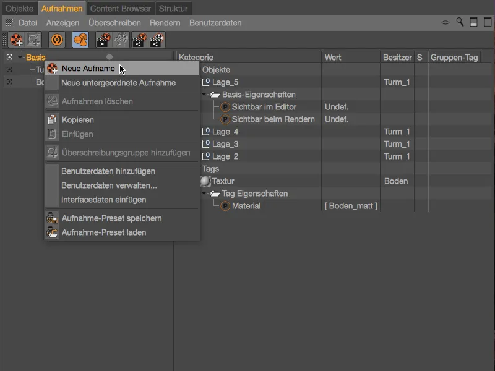Click the render takes clapperboard with play arrow
This screenshot has width=495, height=371.
[103, 40]
